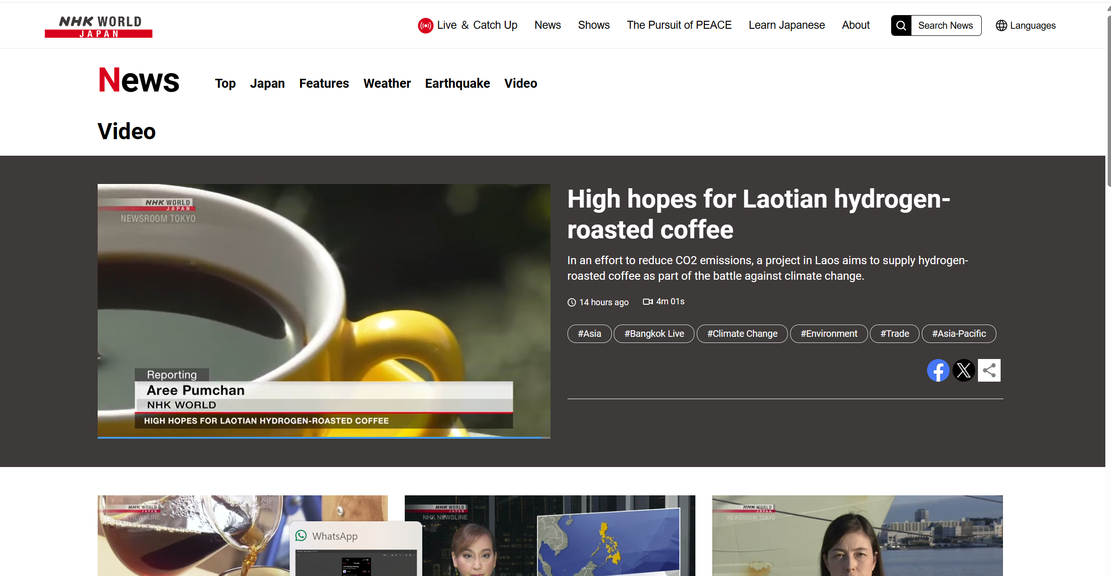Click the black search magnifier icon
The image size is (1111, 576).
click(x=901, y=25)
